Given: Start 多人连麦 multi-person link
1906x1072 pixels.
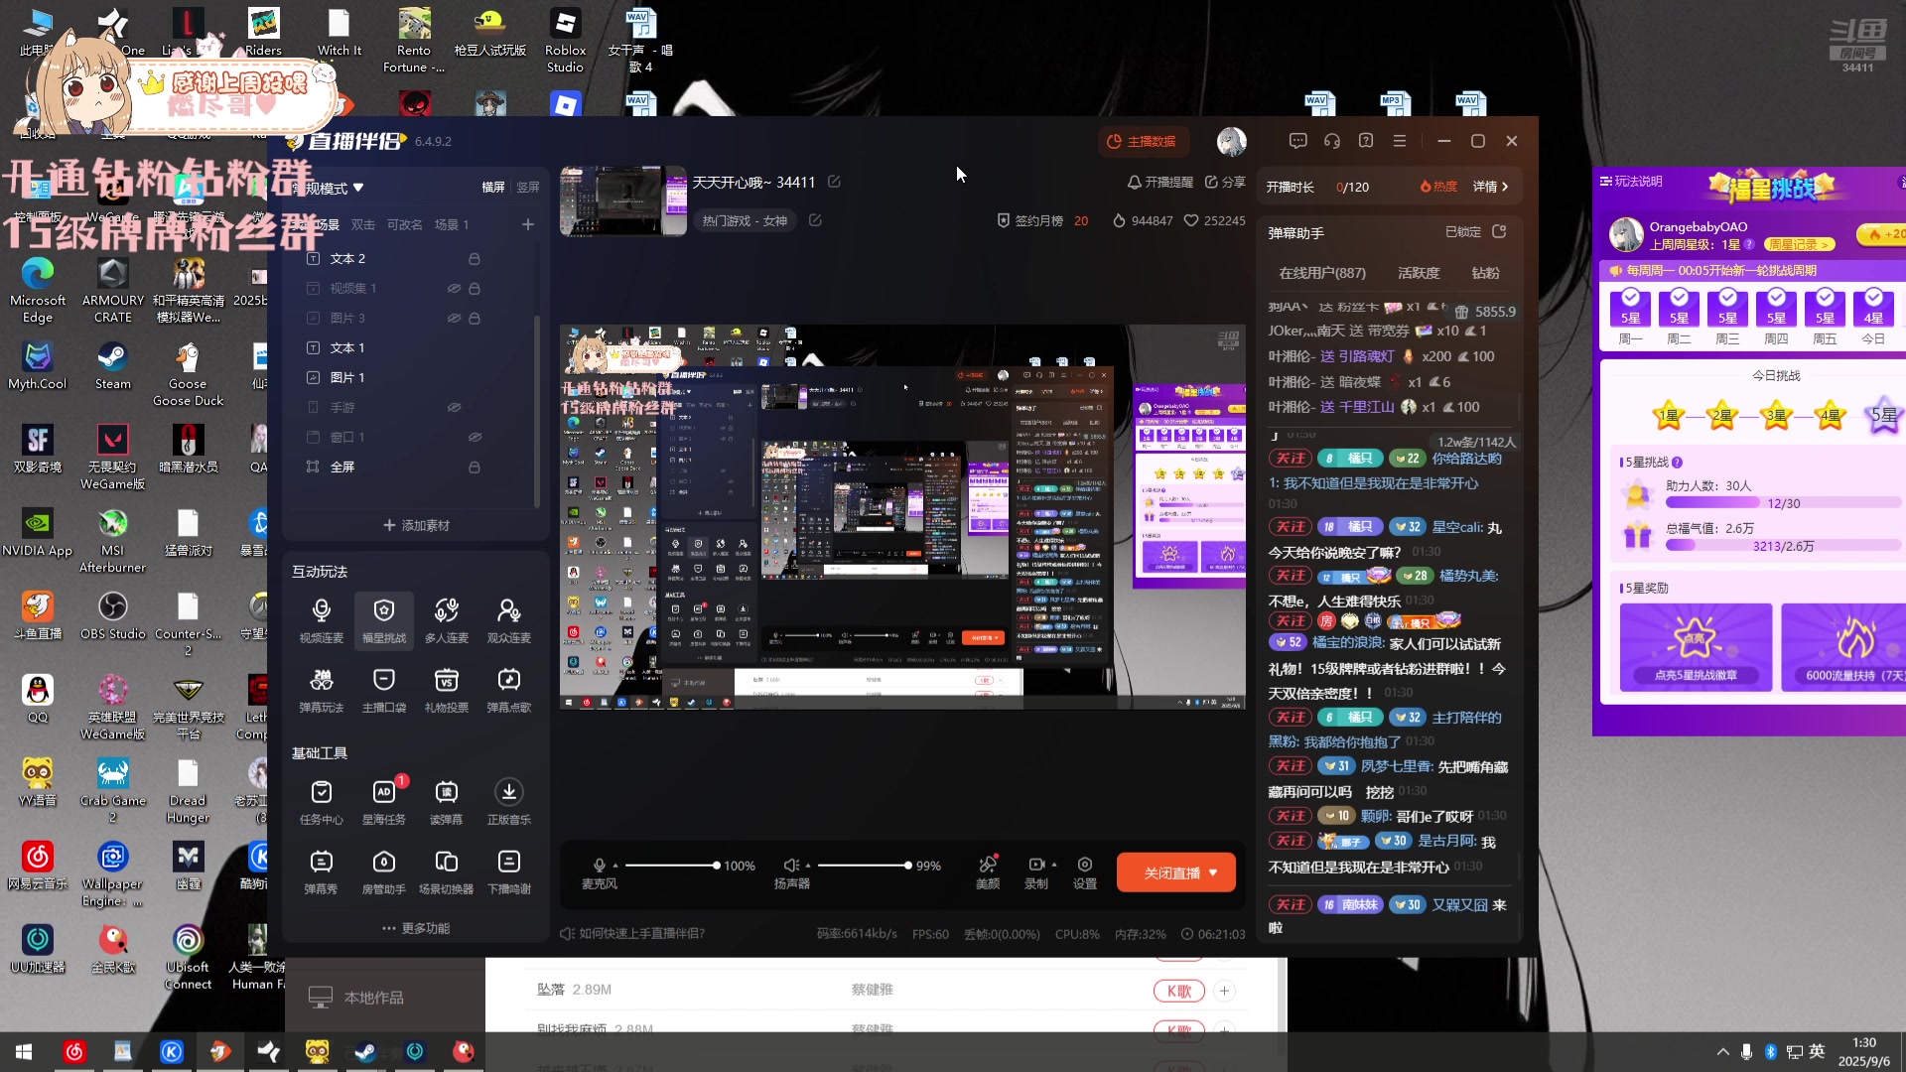Looking at the screenshot, I should 446,620.
